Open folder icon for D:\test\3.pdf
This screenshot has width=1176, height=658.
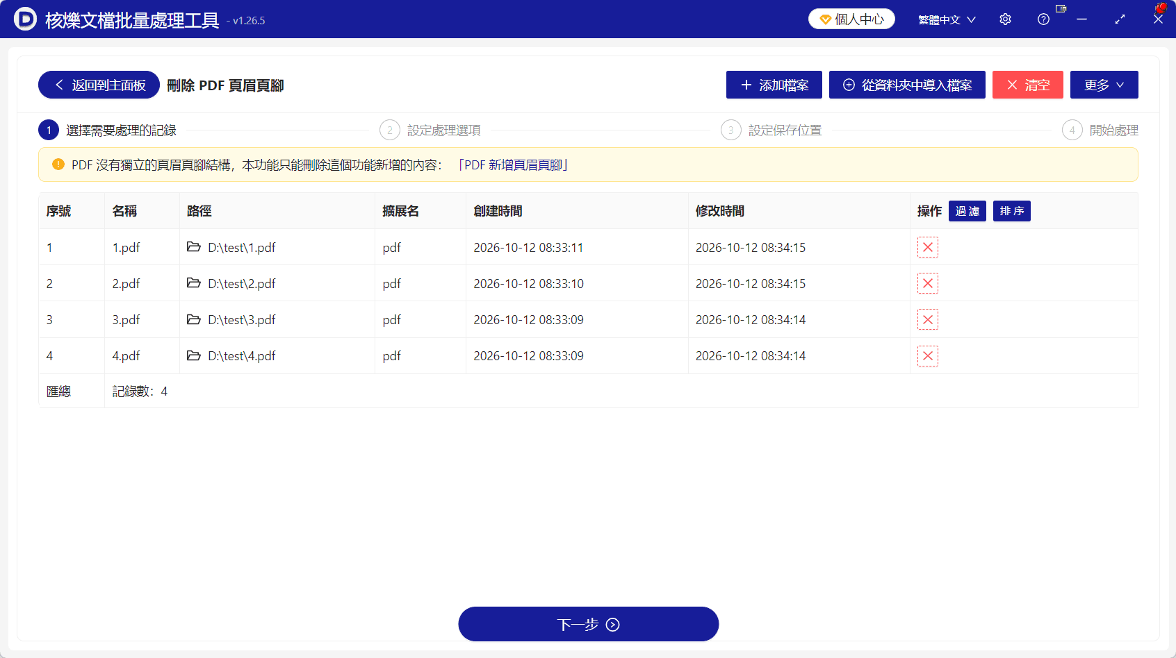(194, 319)
